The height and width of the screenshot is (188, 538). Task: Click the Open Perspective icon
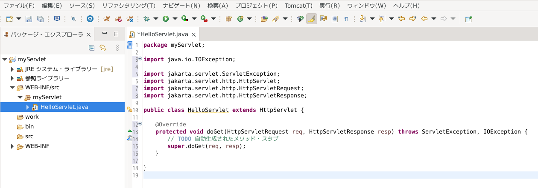[x=469, y=19]
